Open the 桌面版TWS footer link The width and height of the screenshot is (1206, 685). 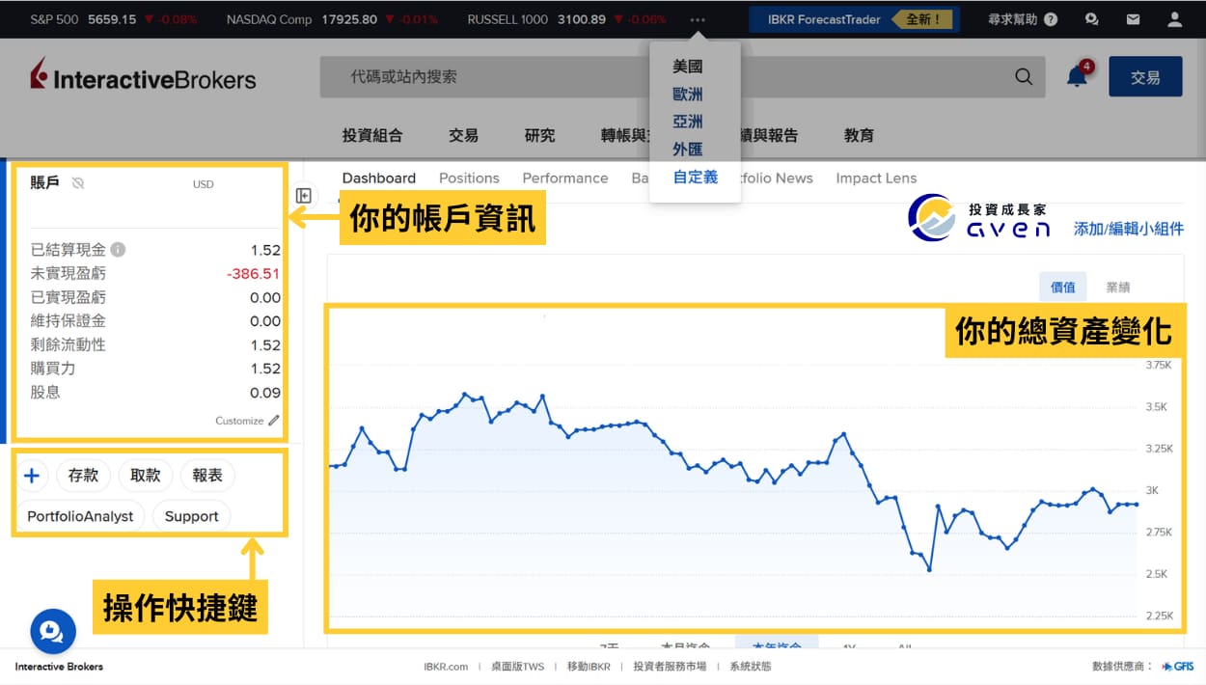(517, 667)
